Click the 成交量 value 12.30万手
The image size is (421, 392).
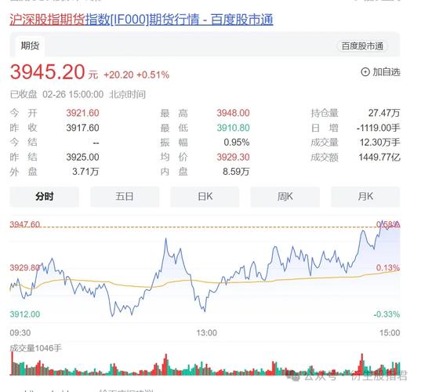[380, 143]
